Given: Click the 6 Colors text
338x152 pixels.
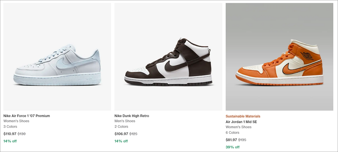Looking at the screenshot, I should click(x=232, y=133).
